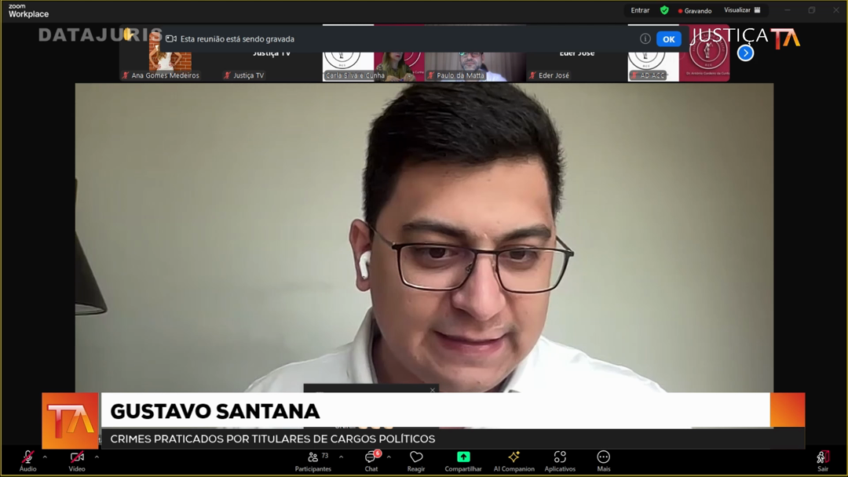Start screen sharing with Compartilhar
The height and width of the screenshot is (477, 848).
click(x=463, y=458)
